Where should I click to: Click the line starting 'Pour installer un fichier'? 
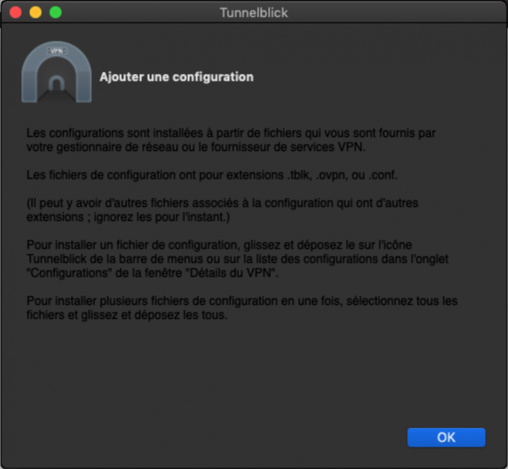(219, 245)
